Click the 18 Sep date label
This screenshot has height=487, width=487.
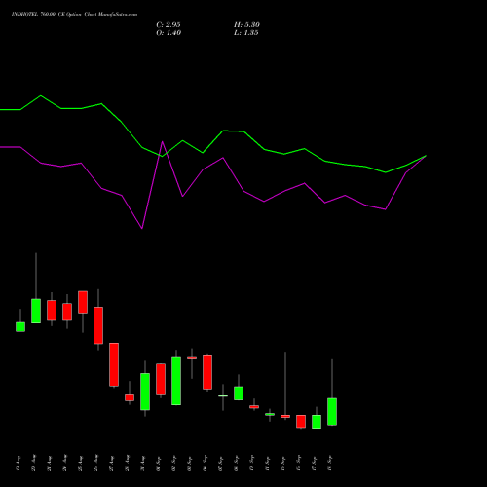pos(330,464)
